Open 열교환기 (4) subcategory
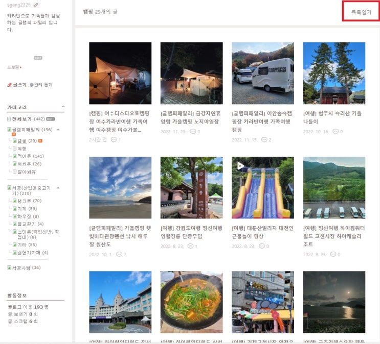Screen dimensions: 380x344 [x=28, y=224]
